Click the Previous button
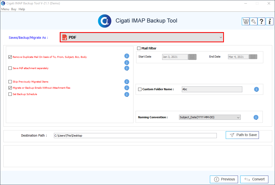The height and width of the screenshot is (185, 275). tap(224, 179)
